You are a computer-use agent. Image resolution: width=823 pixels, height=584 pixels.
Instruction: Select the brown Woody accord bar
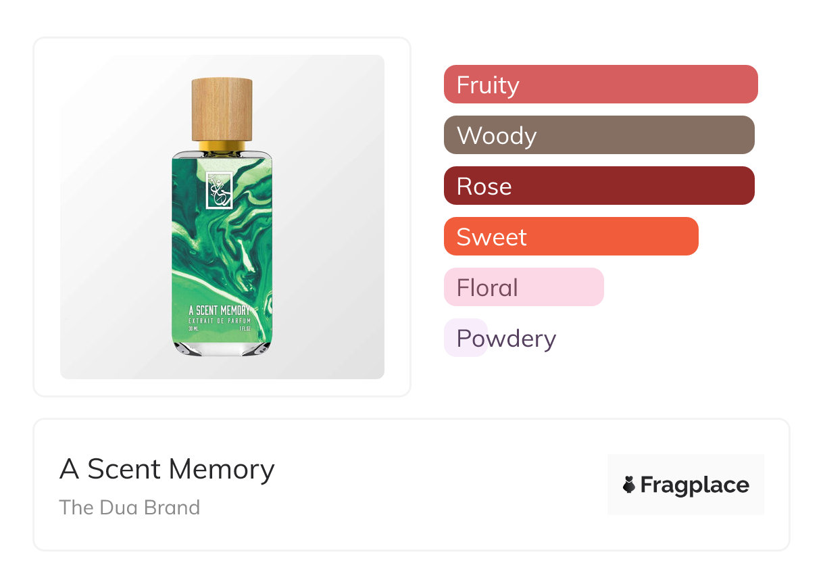click(599, 135)
